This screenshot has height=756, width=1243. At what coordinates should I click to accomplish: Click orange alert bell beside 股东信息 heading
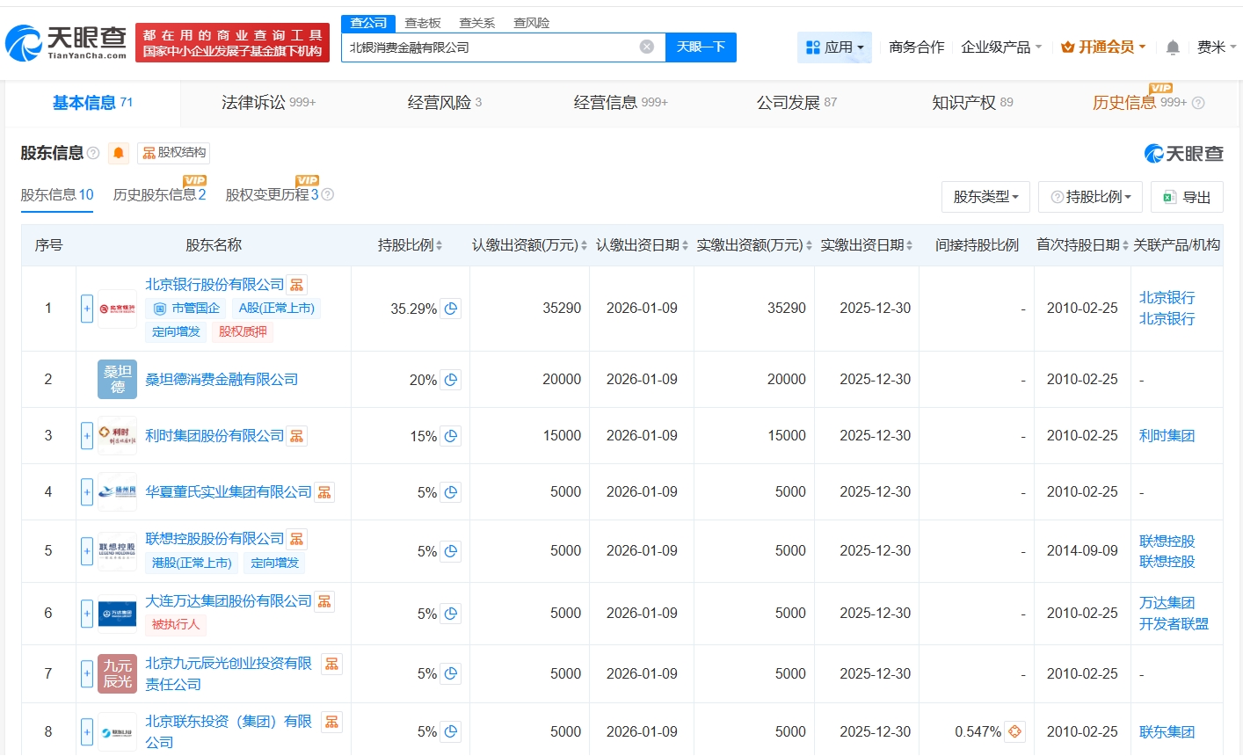click(x=119, y=154)
